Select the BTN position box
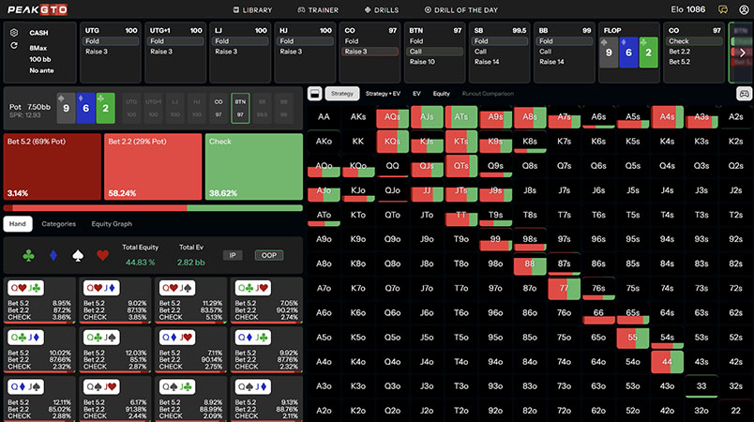The width and height of the screenshot is (754, 422). 240,108
